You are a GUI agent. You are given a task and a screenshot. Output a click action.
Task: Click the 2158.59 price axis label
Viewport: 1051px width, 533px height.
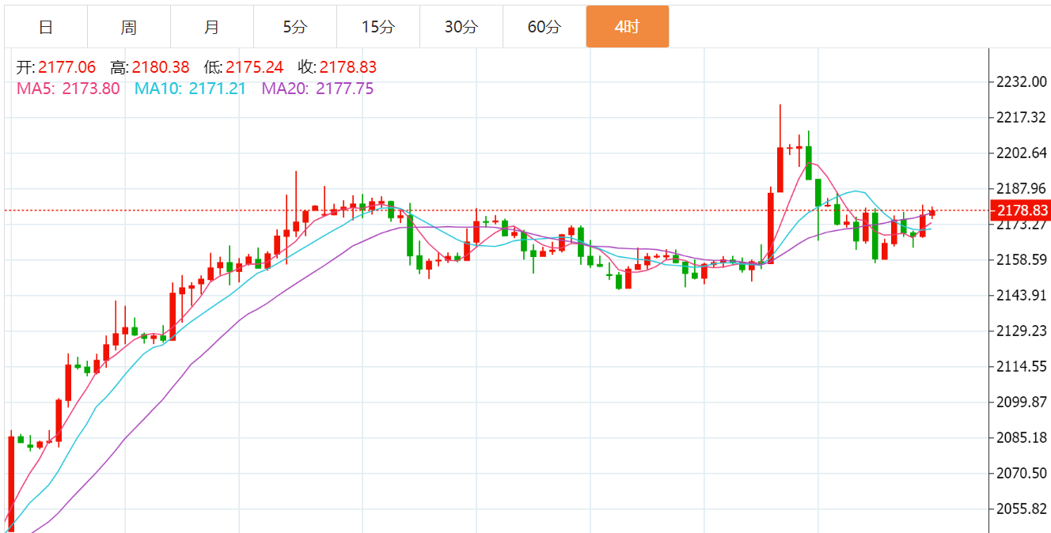click(x=1023, y=259)
